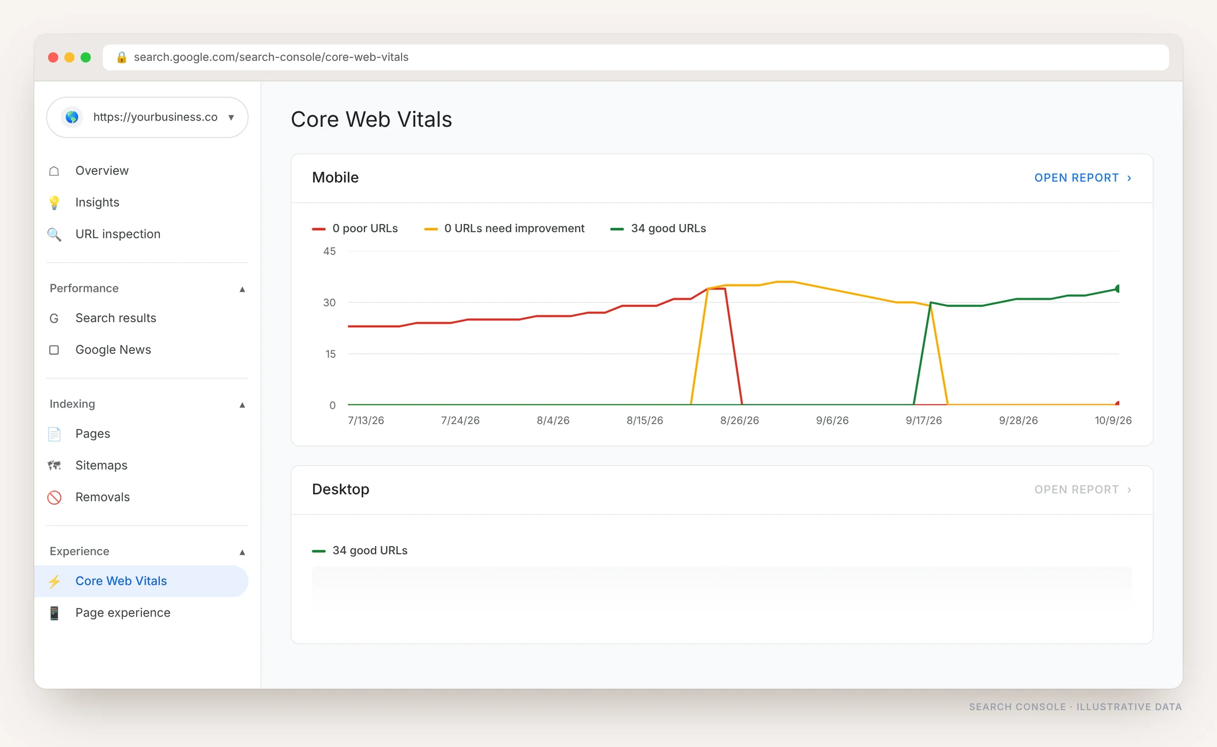The image size is (1217, 747).
Task: Click the Google News square icon
Action: (54, 350)
